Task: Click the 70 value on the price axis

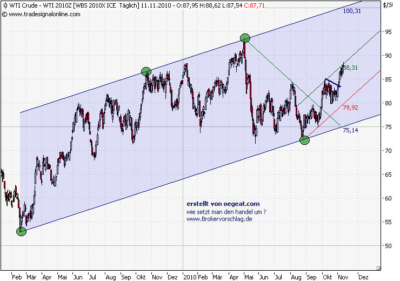Action: 388,151
